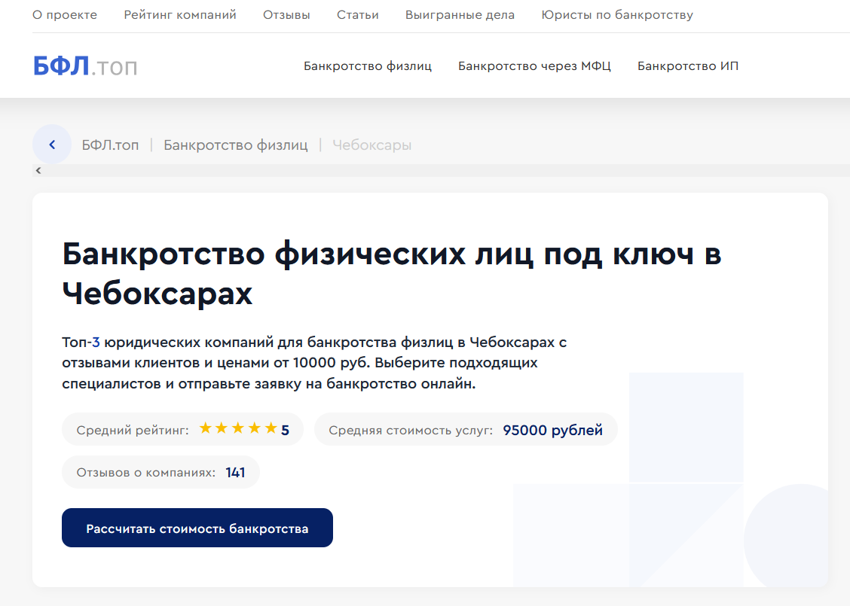850x606 pixels.
Task: Click the Чебоксары breadcrumb item
Action: 372,145
